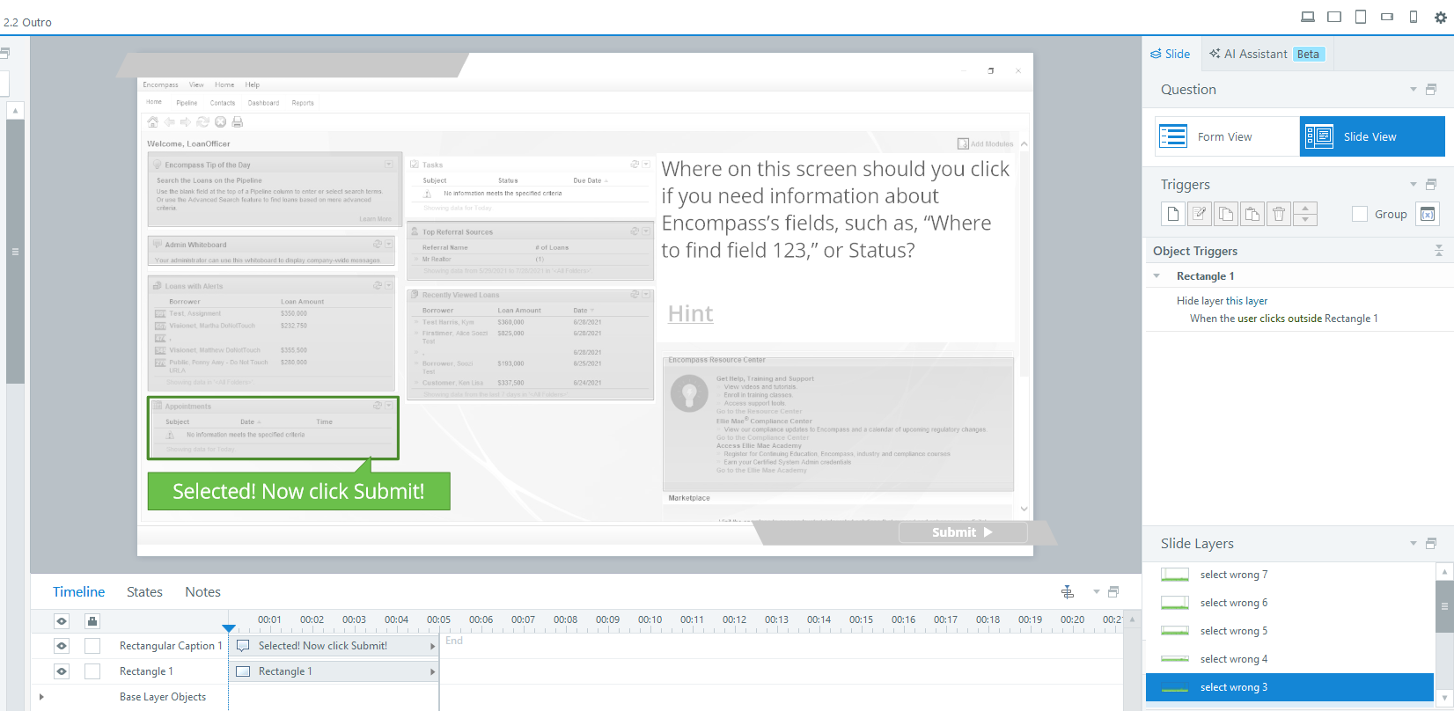Viewport: 1454px width, 711px height.
Task: Click the delete trigger trash icon
Action: point(1279,214)
